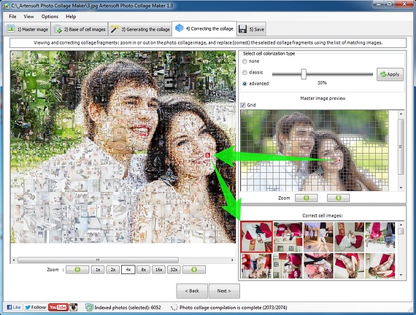The height and width of the screenshot is (315, 416).
Task: Click the Base of cell images database icon
Action: (58, 29)
